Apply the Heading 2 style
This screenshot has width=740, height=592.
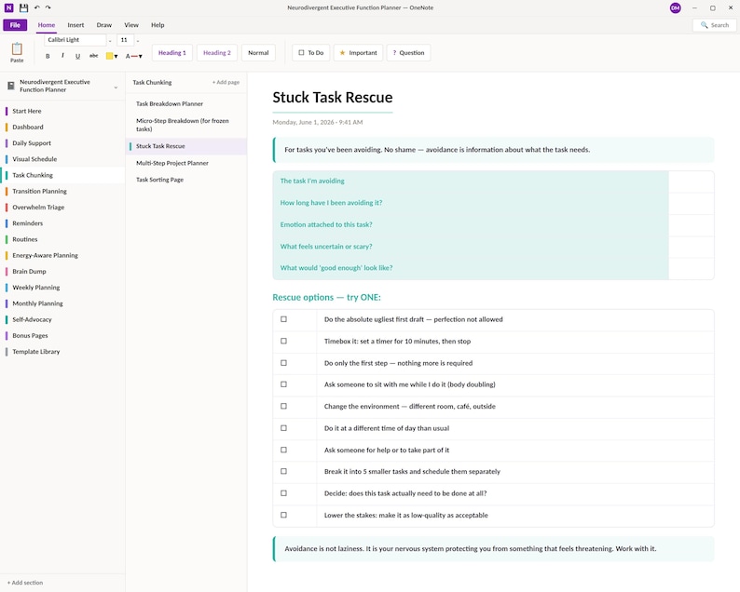tap(217, 53)
